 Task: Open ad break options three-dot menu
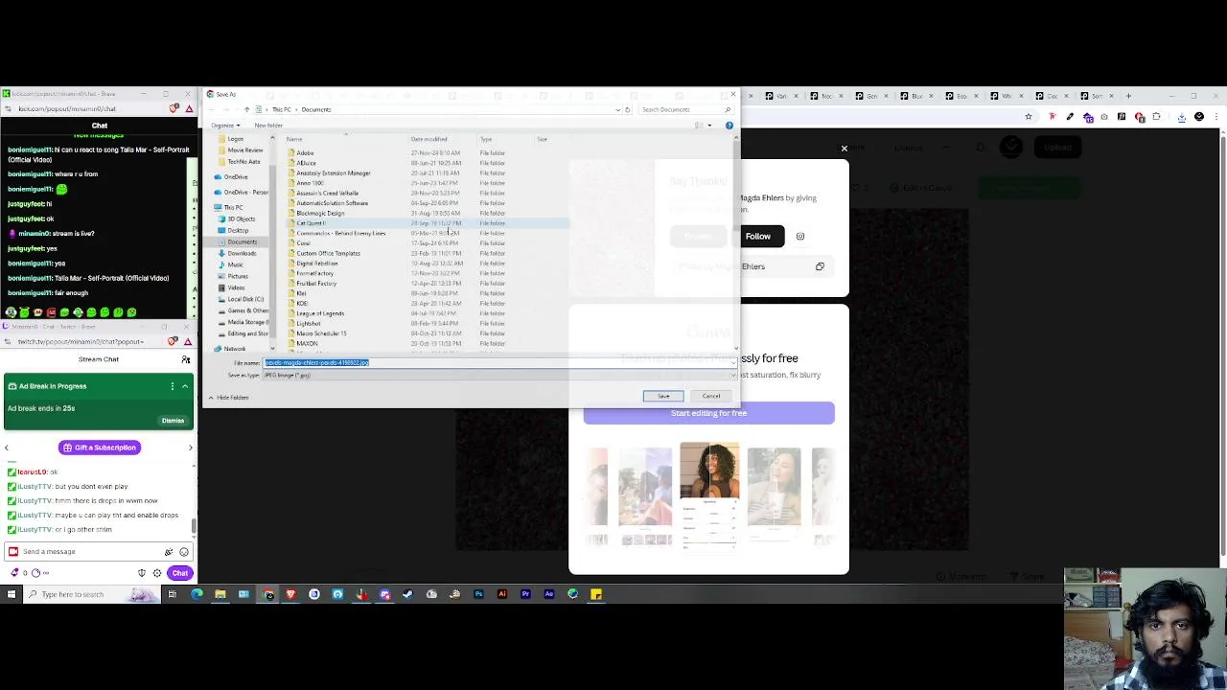(173, 386)
